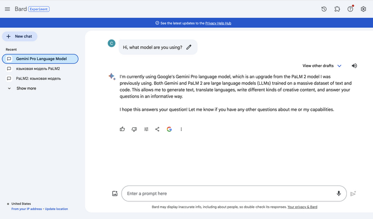Expand View other drafts dropdown
The width and height of the screenshot is (373, 219).
click(x=322, y=66)
